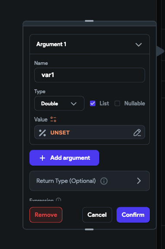Open the Double type dropdown
Viewport: 165px width, 249px height.
pos(59,103)
